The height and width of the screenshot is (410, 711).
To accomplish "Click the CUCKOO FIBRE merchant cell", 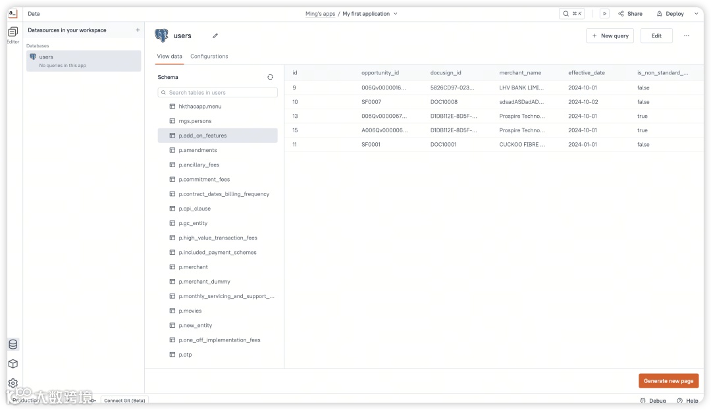I will click(522, 145).
